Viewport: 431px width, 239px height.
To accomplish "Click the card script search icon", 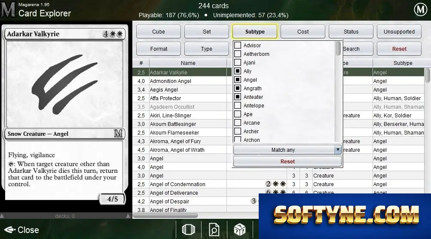I will click(214, 230).
